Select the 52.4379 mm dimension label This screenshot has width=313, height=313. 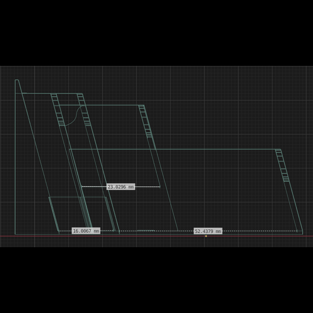(208, 231)
